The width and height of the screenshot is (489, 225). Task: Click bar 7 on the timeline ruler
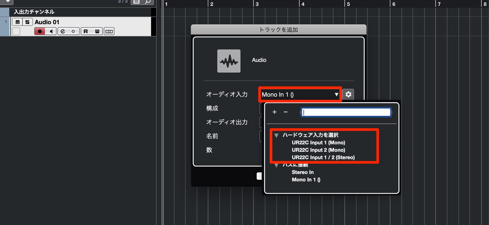[439, 4]
